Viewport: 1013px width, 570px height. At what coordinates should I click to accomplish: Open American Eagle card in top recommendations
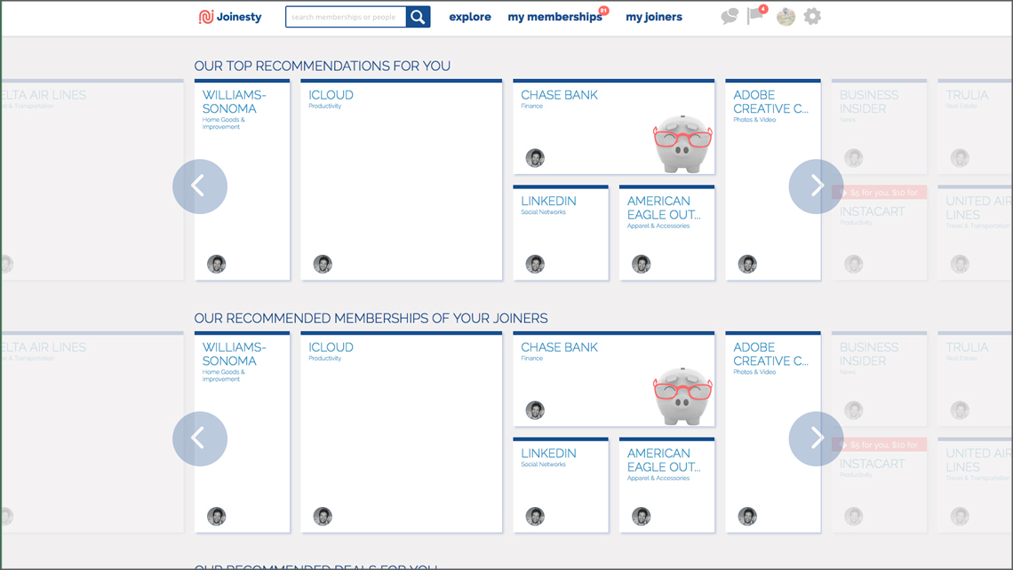pos(666,233)
